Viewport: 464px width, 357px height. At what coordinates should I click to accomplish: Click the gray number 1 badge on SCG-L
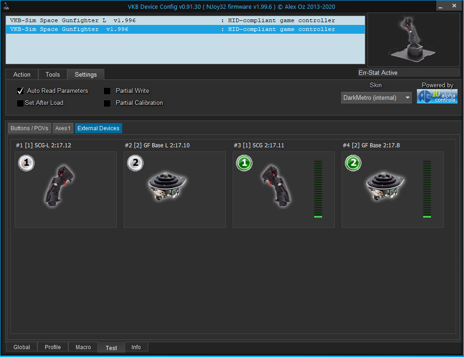(x=25, y=163)
